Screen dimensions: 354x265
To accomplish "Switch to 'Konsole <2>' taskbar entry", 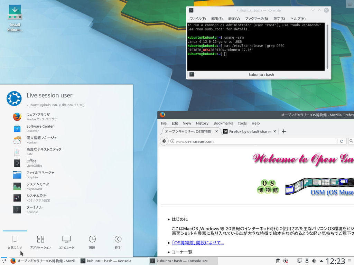I will (184, 261).
